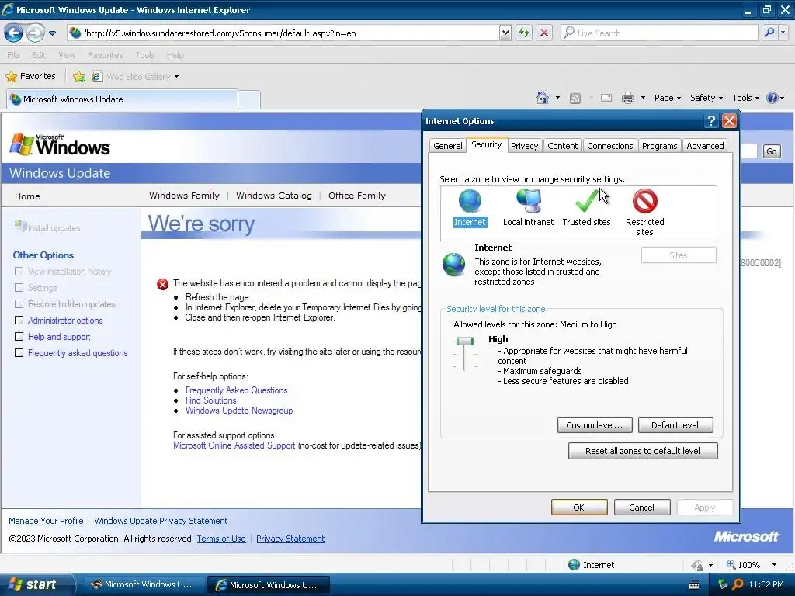Open Microsoft Online Assisted Support link
795x596 pixels.
234,445
